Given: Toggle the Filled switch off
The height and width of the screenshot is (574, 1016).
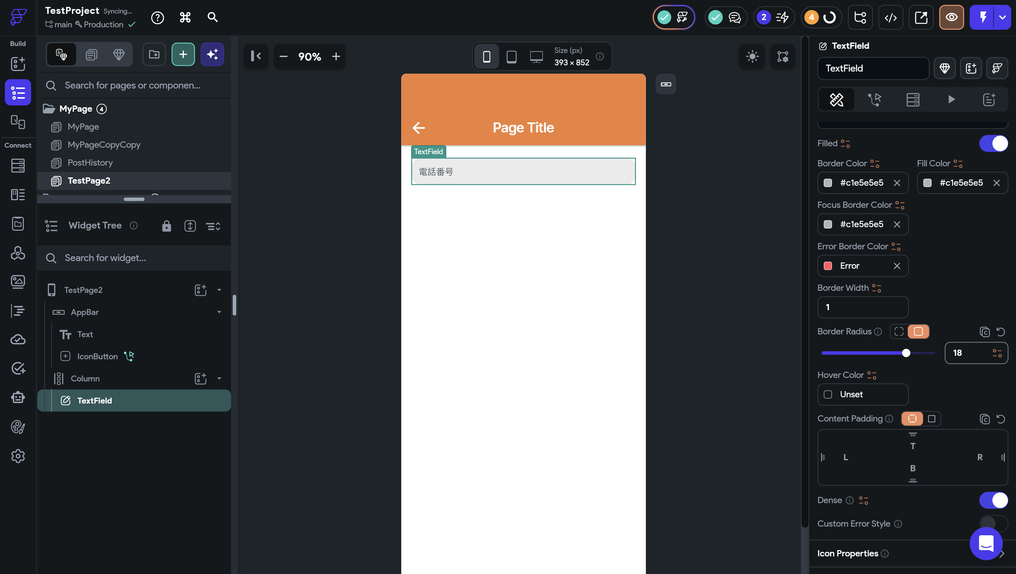Looking at the screenshot, I should (x=993, y=143).
